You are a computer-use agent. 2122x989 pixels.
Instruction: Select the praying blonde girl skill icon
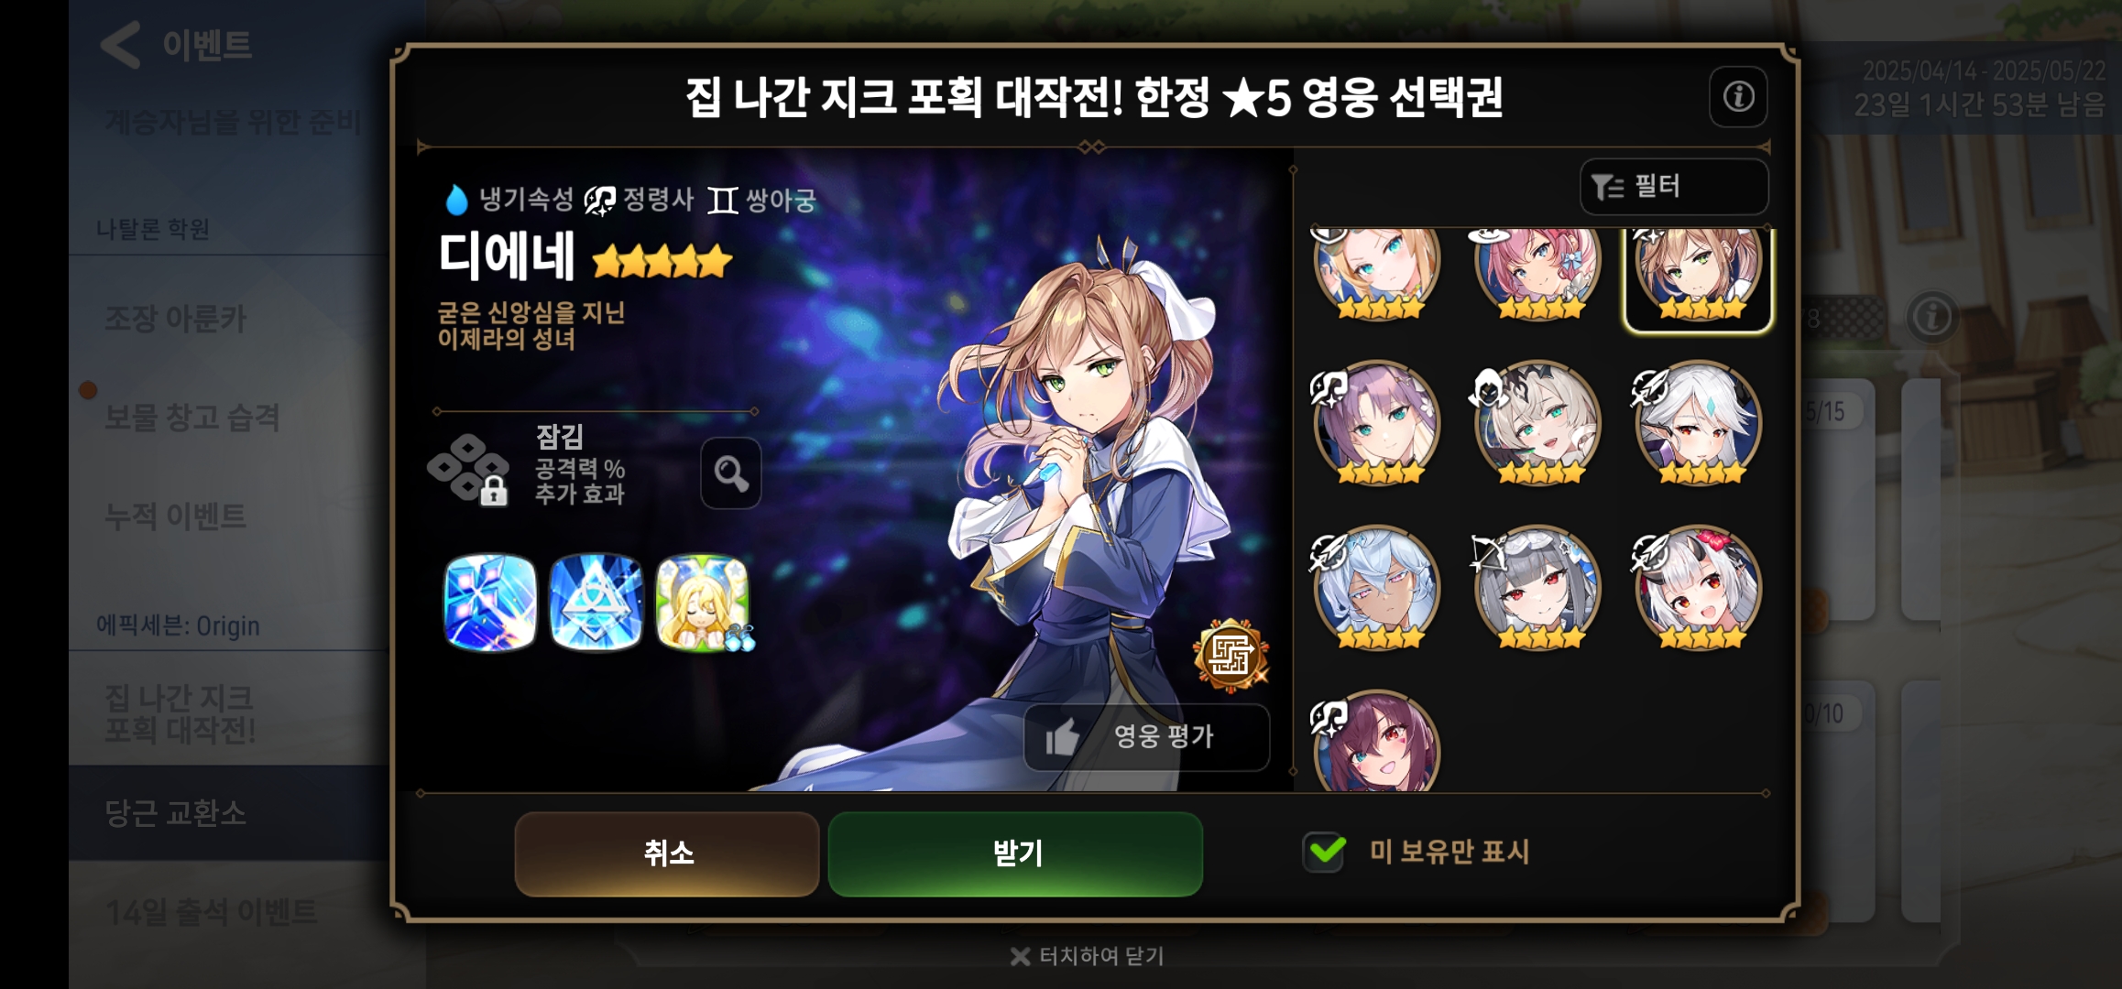point(704,603)
